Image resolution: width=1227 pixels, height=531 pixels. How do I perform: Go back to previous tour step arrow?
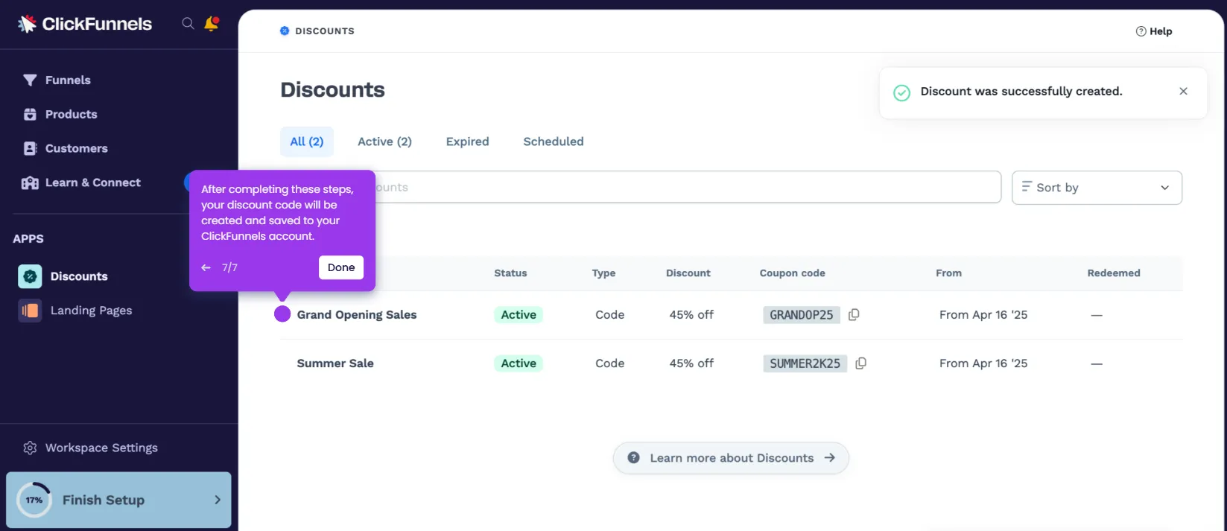click(206, 267)
